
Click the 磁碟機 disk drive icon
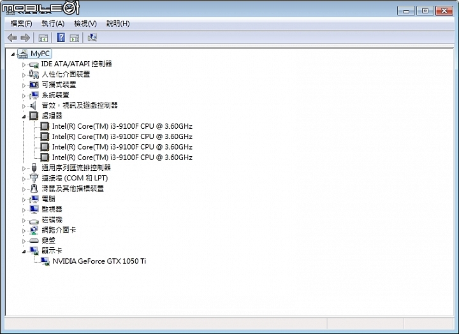tap(34, 221)
